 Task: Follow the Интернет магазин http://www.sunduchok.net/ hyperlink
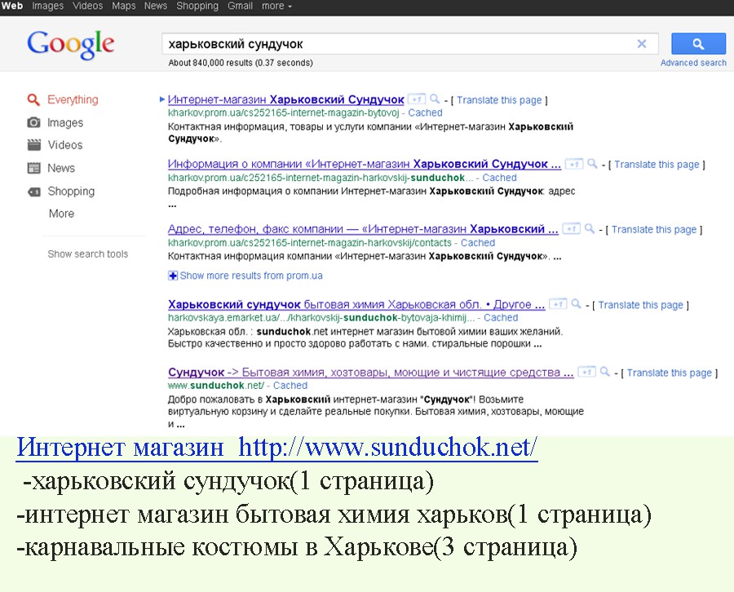(x=277, y=448)
